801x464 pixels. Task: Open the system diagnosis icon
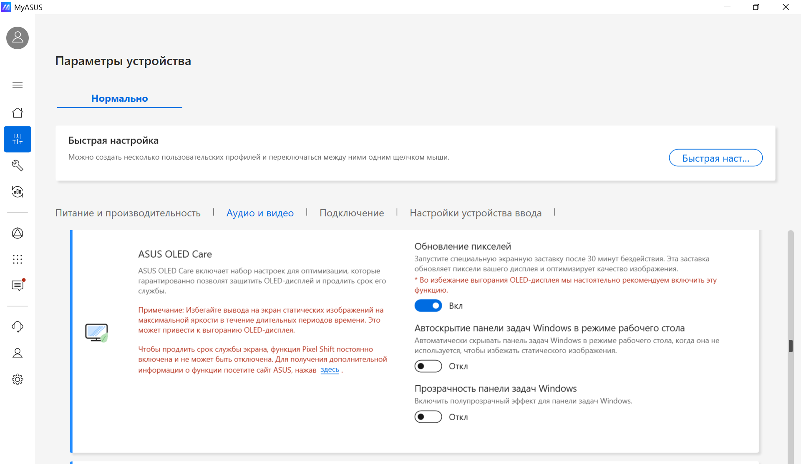point(18,192)
